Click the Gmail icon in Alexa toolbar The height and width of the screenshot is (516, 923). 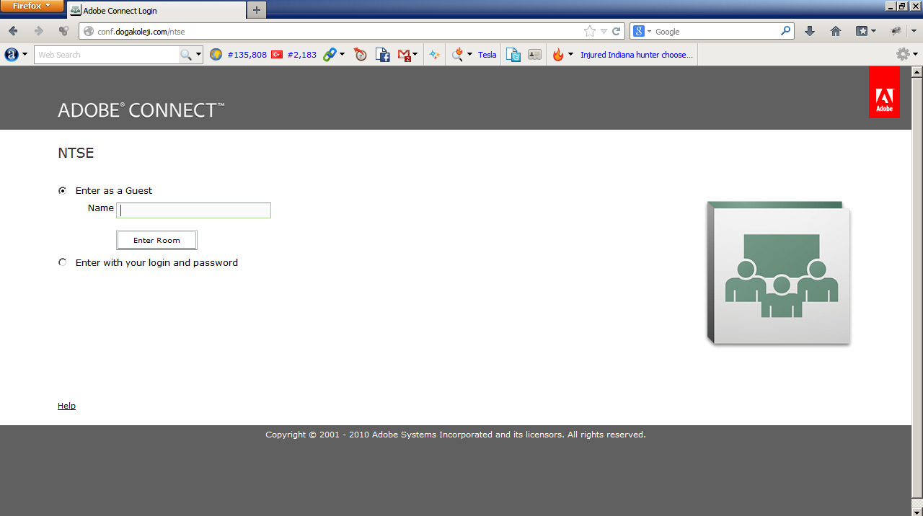point(405,55)
